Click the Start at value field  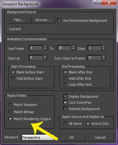pyautogui.click(x=36, y=58)
